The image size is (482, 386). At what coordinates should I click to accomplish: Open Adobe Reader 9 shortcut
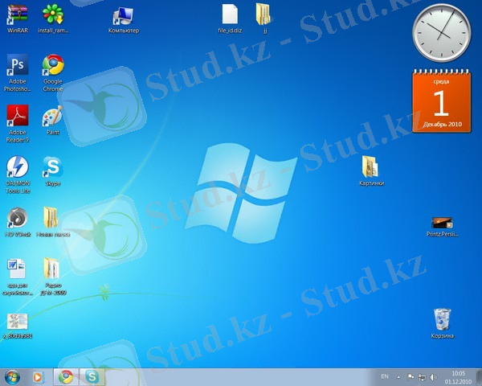18,124
